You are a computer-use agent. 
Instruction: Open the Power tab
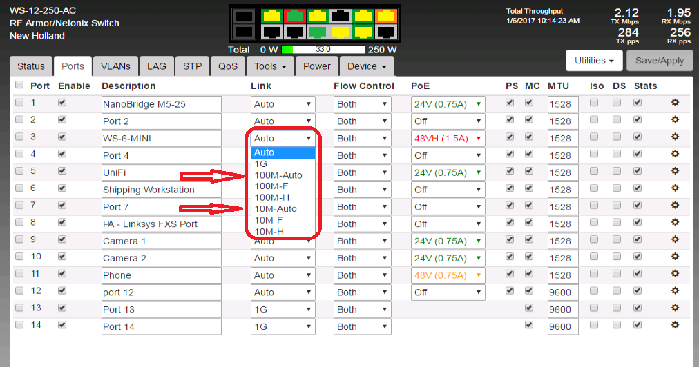(317, 66)
